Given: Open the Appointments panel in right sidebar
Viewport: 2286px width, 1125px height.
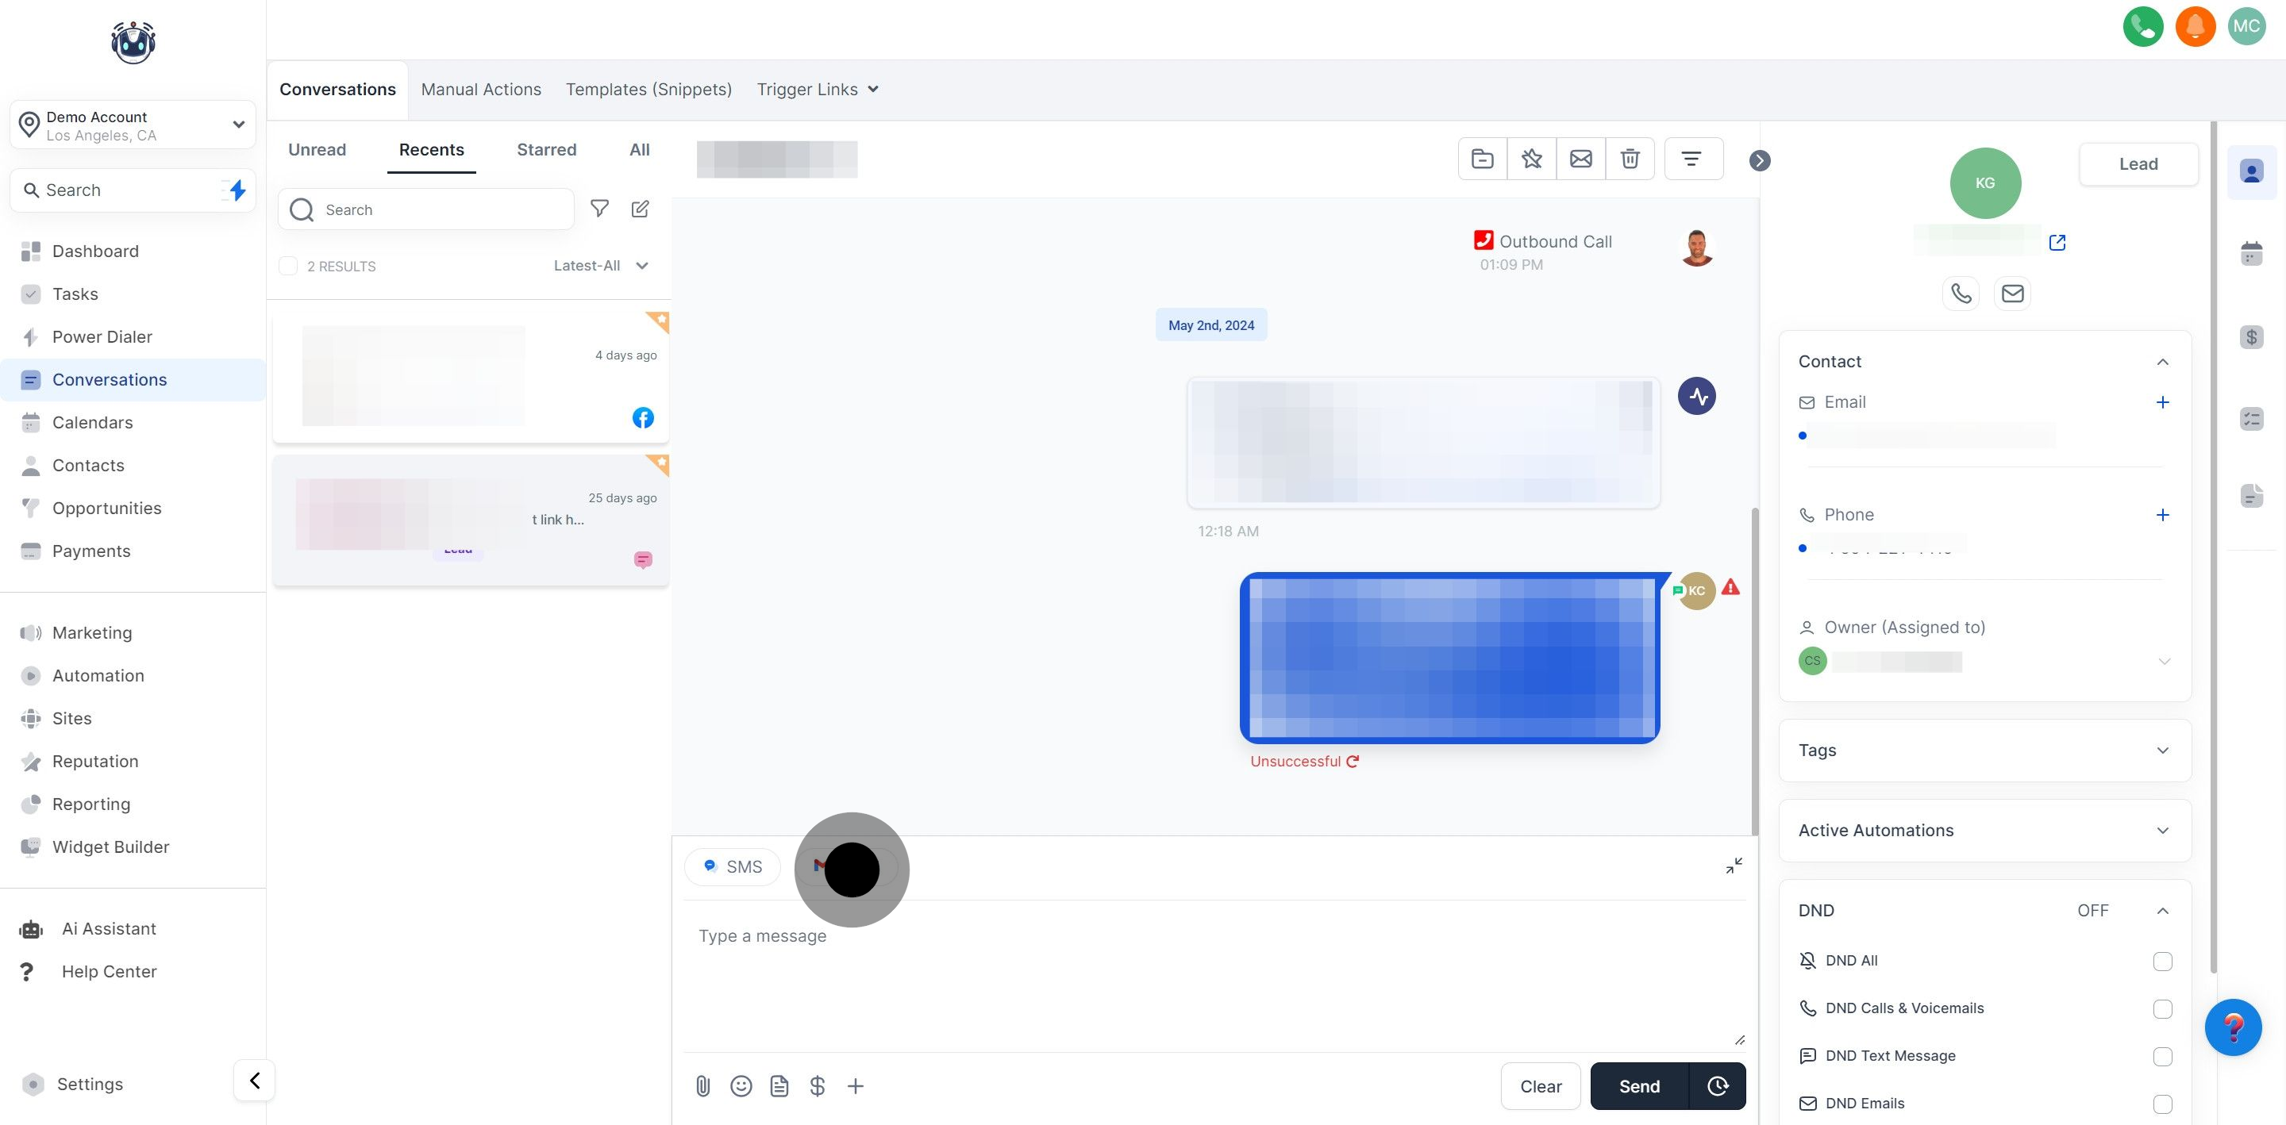Looking at the screenshot, I should coord(2251,255).
